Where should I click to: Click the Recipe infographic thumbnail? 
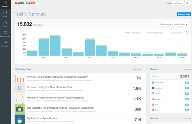point(20,99)
